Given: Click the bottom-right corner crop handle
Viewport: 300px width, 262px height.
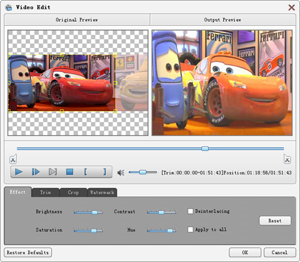Looking at the screenshot, I should coord(115,111).
